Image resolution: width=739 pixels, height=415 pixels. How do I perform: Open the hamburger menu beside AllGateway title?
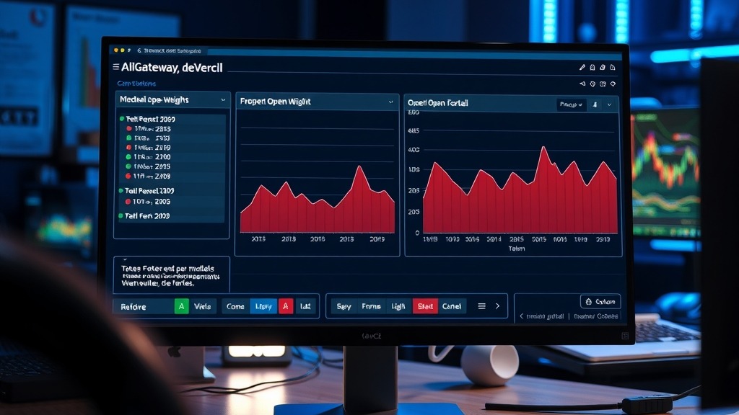pos(116,67)
